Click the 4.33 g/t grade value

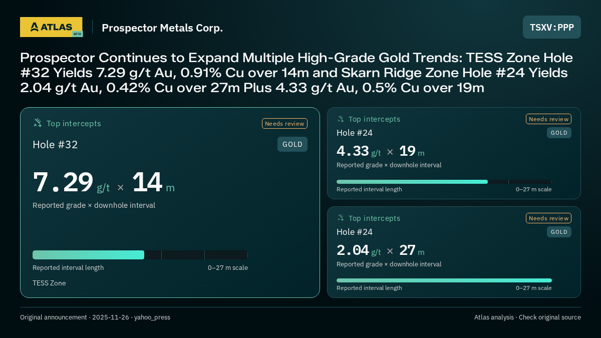coord(359,151)
